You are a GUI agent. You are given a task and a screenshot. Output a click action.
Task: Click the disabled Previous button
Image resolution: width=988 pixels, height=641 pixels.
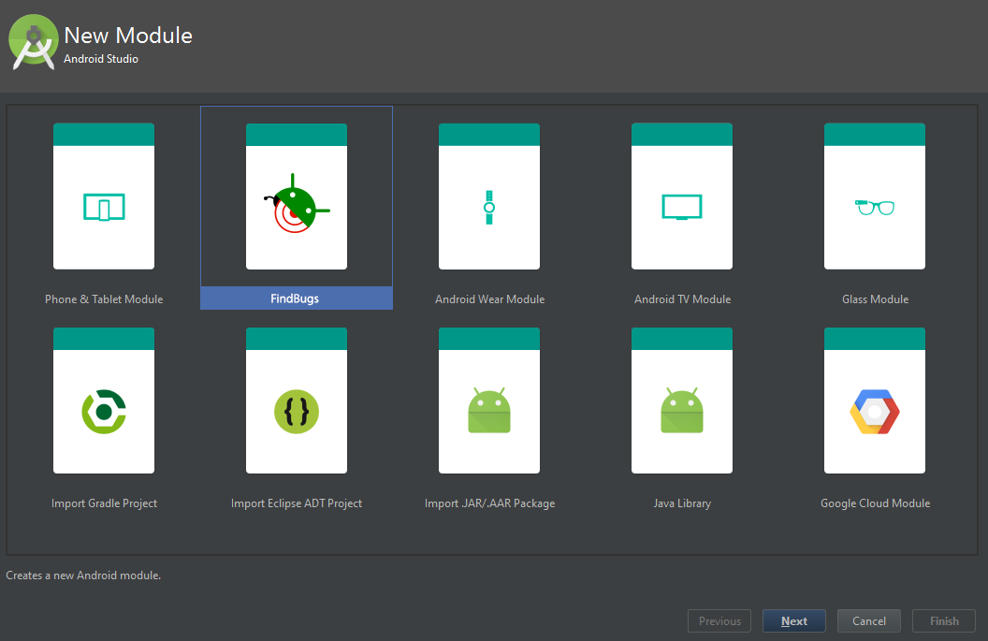[719, 620]
